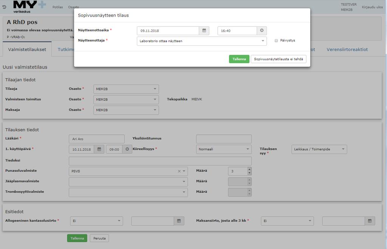This screenshot has width=387, height=249.
Task: Open calendar picker for Näytteenottoaika date
Action: click(204, 31)
